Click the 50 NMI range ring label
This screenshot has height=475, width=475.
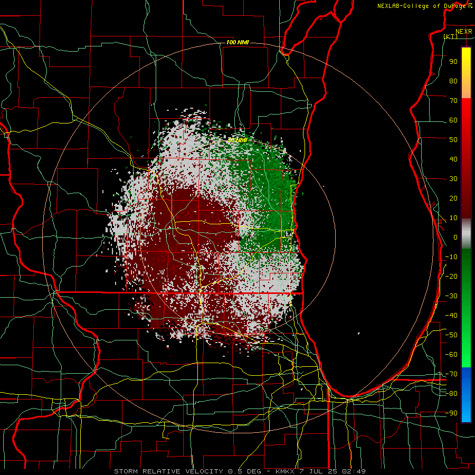click(x=237, y=140)
